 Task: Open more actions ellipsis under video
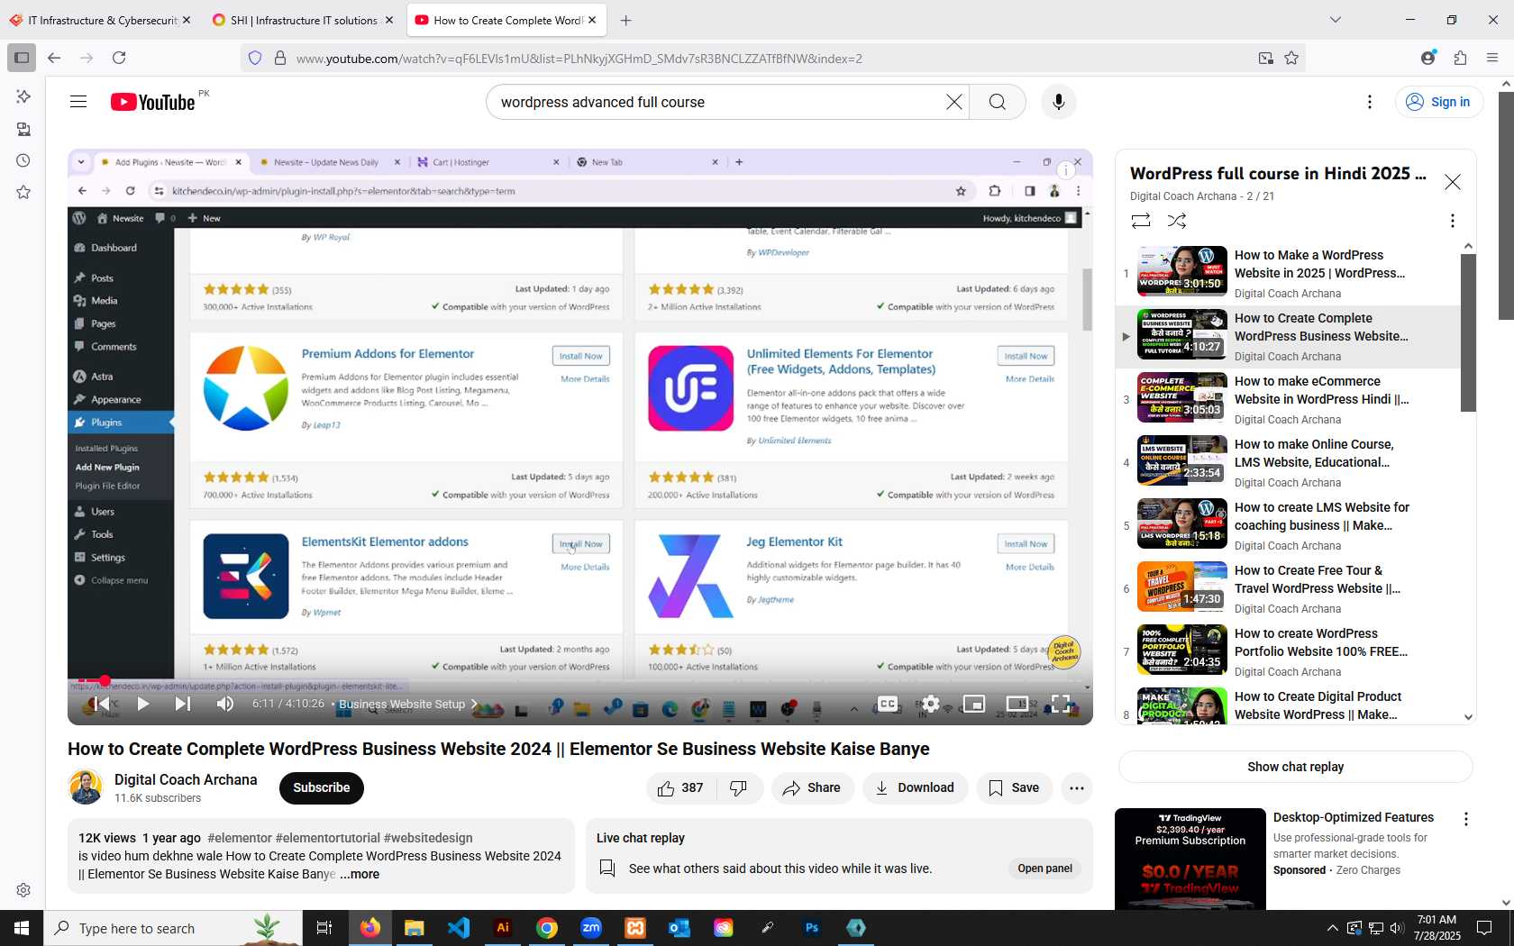(x=1077, y=788)
